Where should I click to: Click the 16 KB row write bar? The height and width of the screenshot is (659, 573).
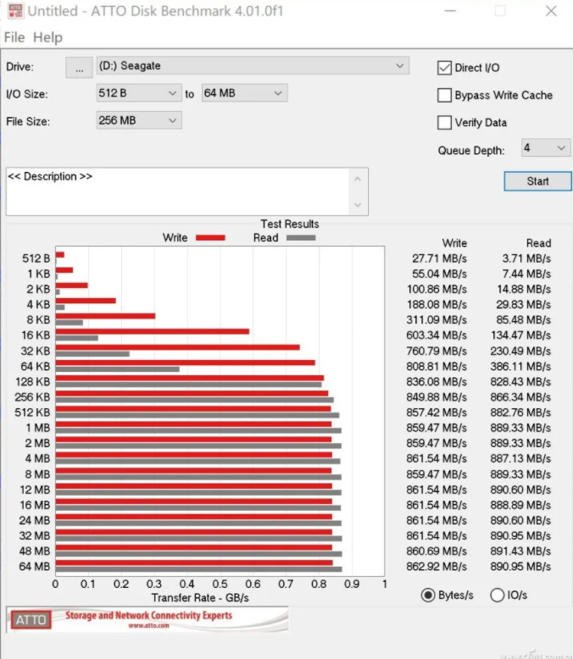pos(153,331)
